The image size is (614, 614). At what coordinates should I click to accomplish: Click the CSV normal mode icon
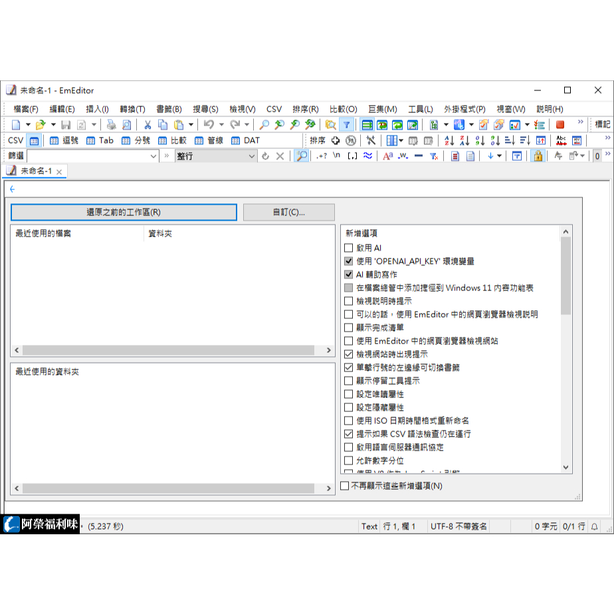click(x=34, y=141)
